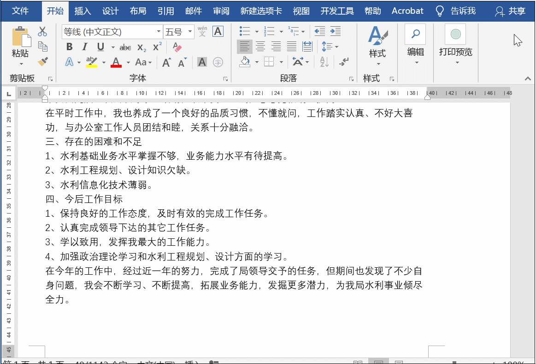This screenshot has width=536, height=364.
Task: Toggle center paragraph alignment
Action: (x=260, y=46)
